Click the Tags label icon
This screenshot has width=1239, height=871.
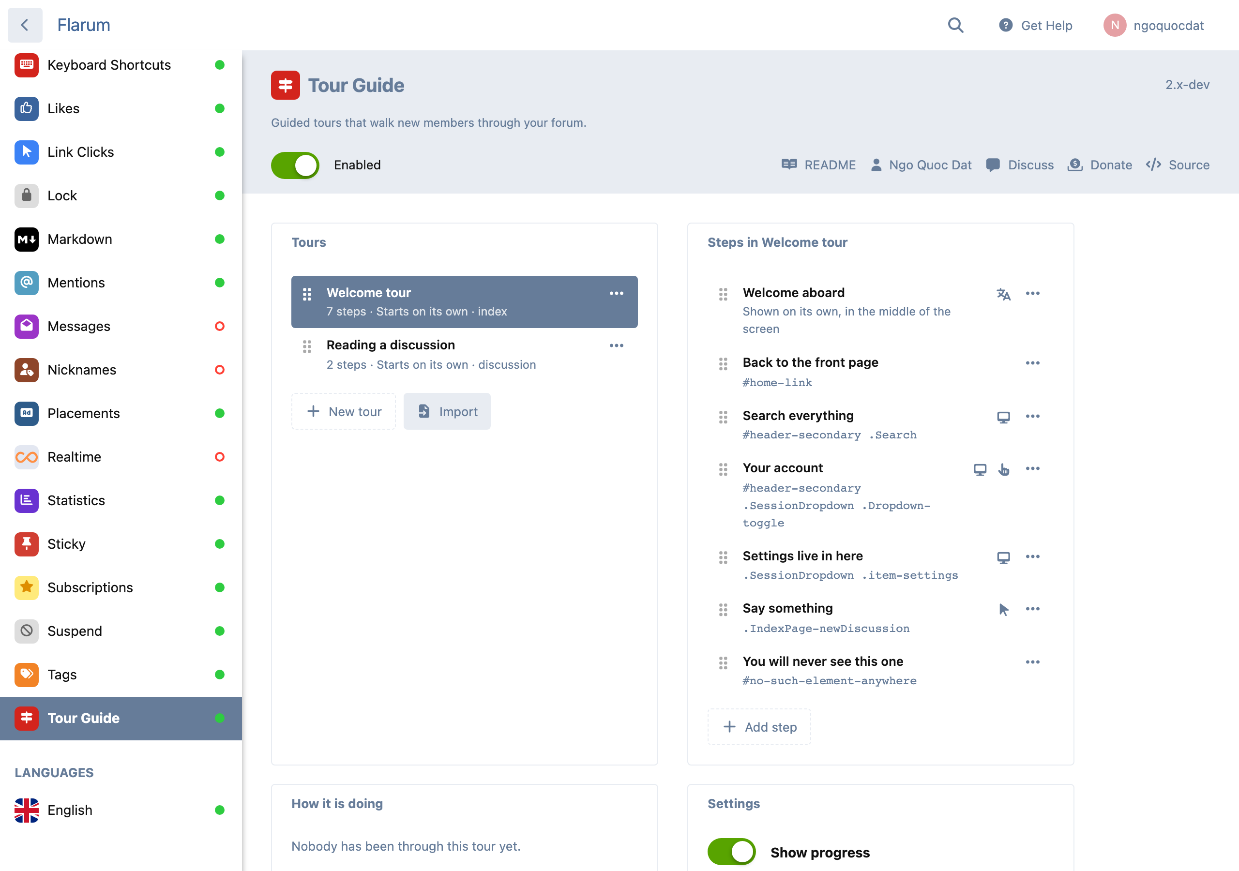coord(27,675)
